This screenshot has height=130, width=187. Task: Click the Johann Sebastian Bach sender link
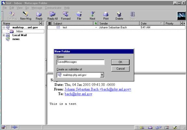pos(98,89)
